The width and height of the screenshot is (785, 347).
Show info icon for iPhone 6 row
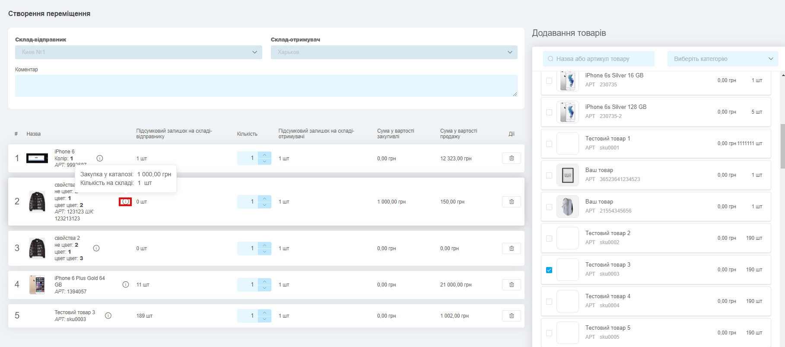click(x=100, y=158)
